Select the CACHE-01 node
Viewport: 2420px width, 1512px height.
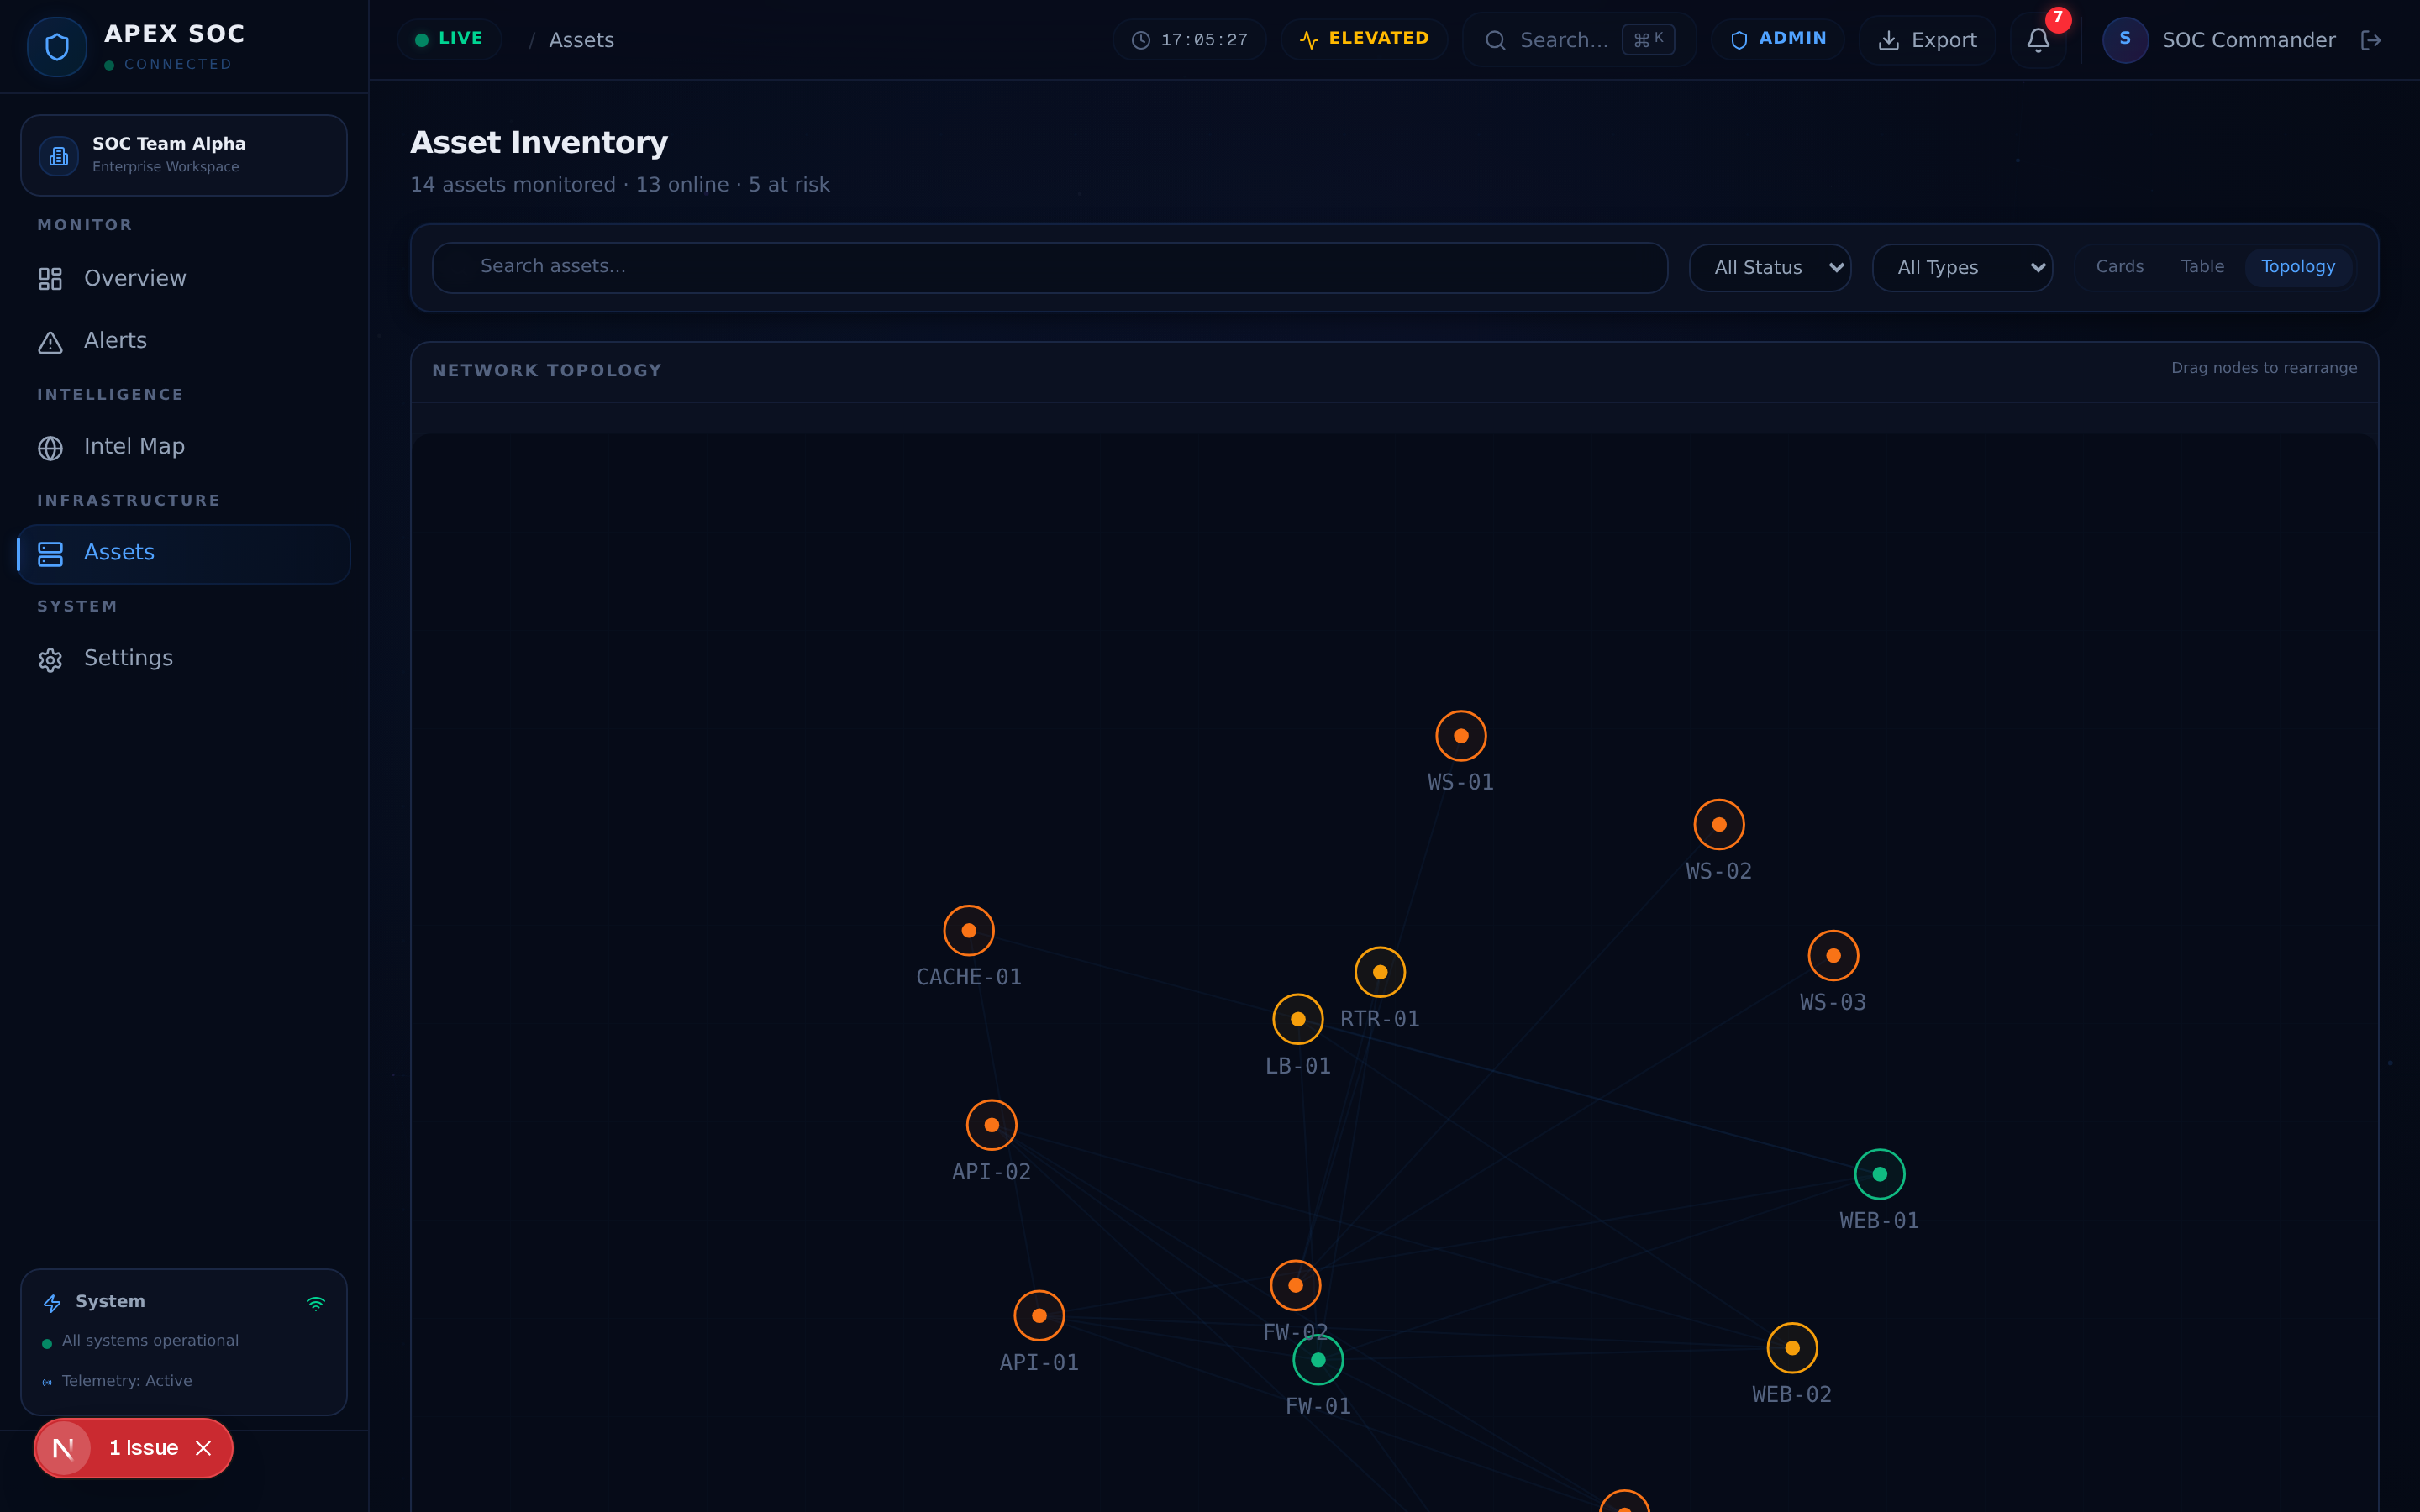[x=969, y=931]
